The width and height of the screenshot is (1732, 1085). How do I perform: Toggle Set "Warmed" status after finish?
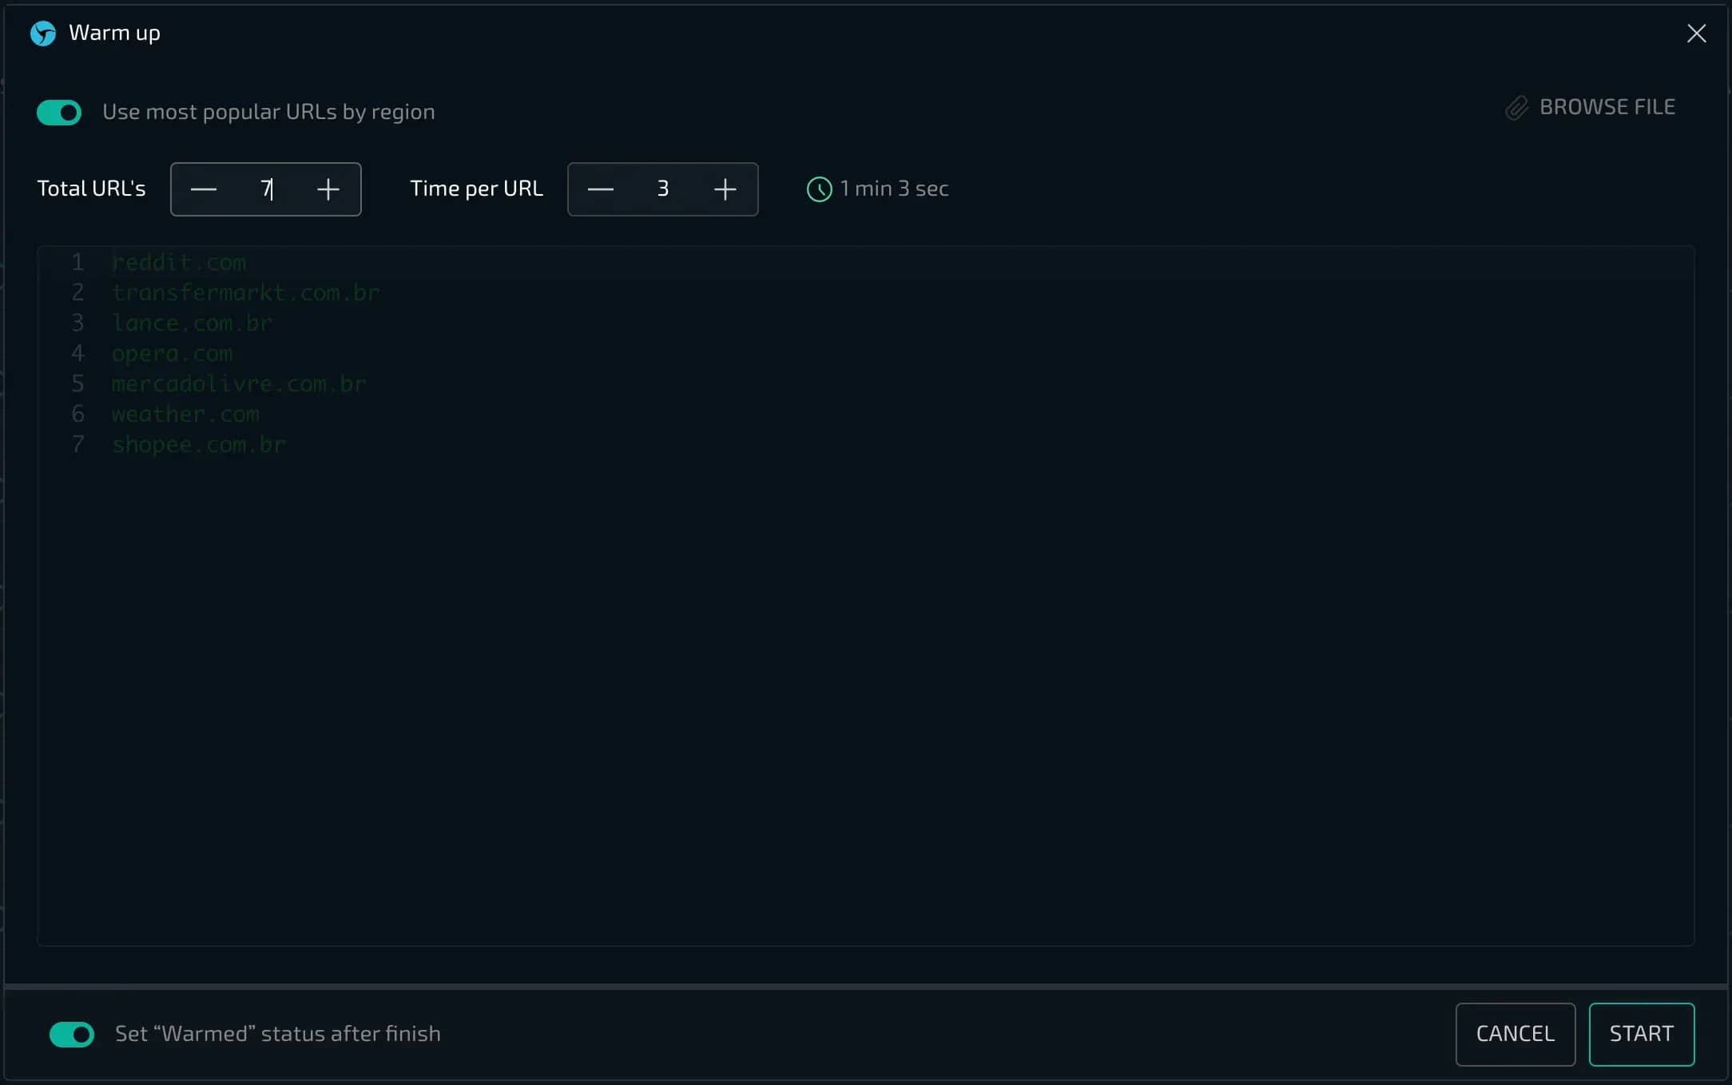[x=72, y=1035]
